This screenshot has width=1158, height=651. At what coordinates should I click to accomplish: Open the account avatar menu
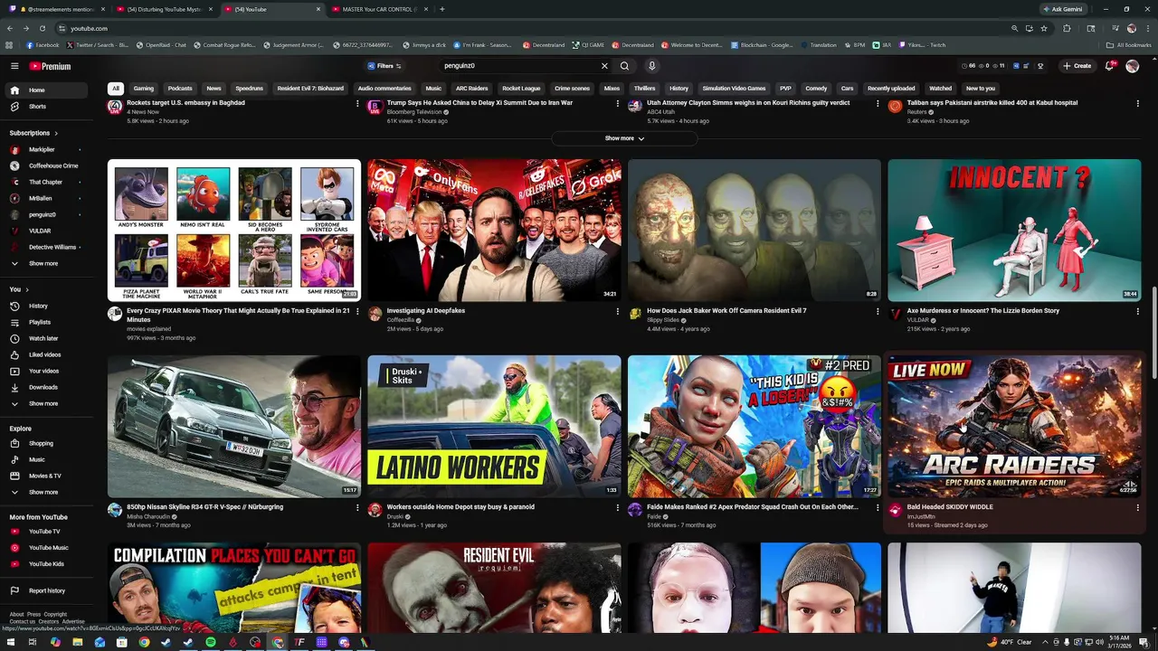(1132, 66)
